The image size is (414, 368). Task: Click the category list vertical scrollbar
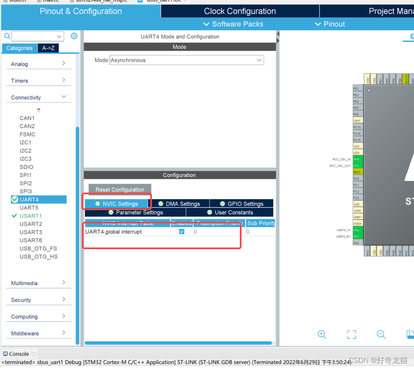click(77, 235)
